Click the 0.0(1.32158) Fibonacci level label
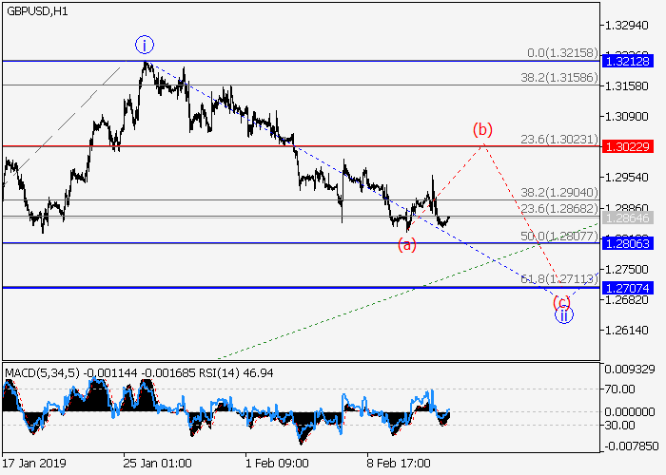 pos(562,53)
